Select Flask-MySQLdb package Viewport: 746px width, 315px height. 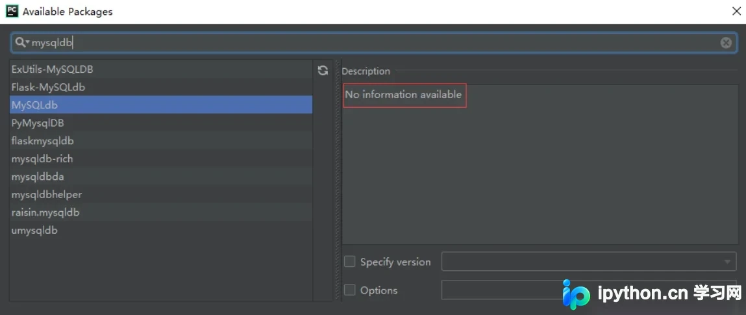pos(161,87)
